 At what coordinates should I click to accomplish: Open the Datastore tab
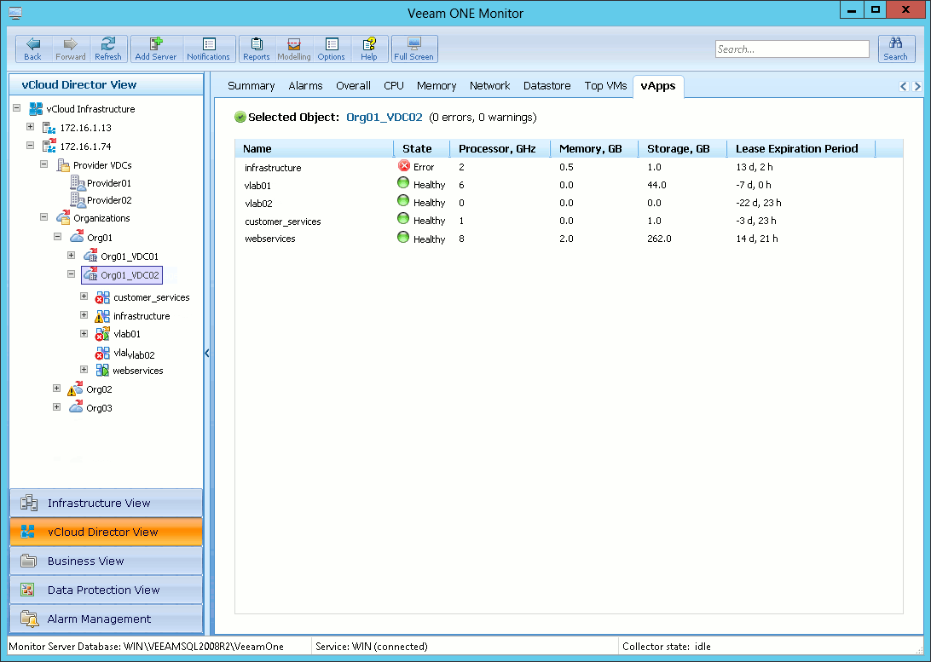pos(546,85)
